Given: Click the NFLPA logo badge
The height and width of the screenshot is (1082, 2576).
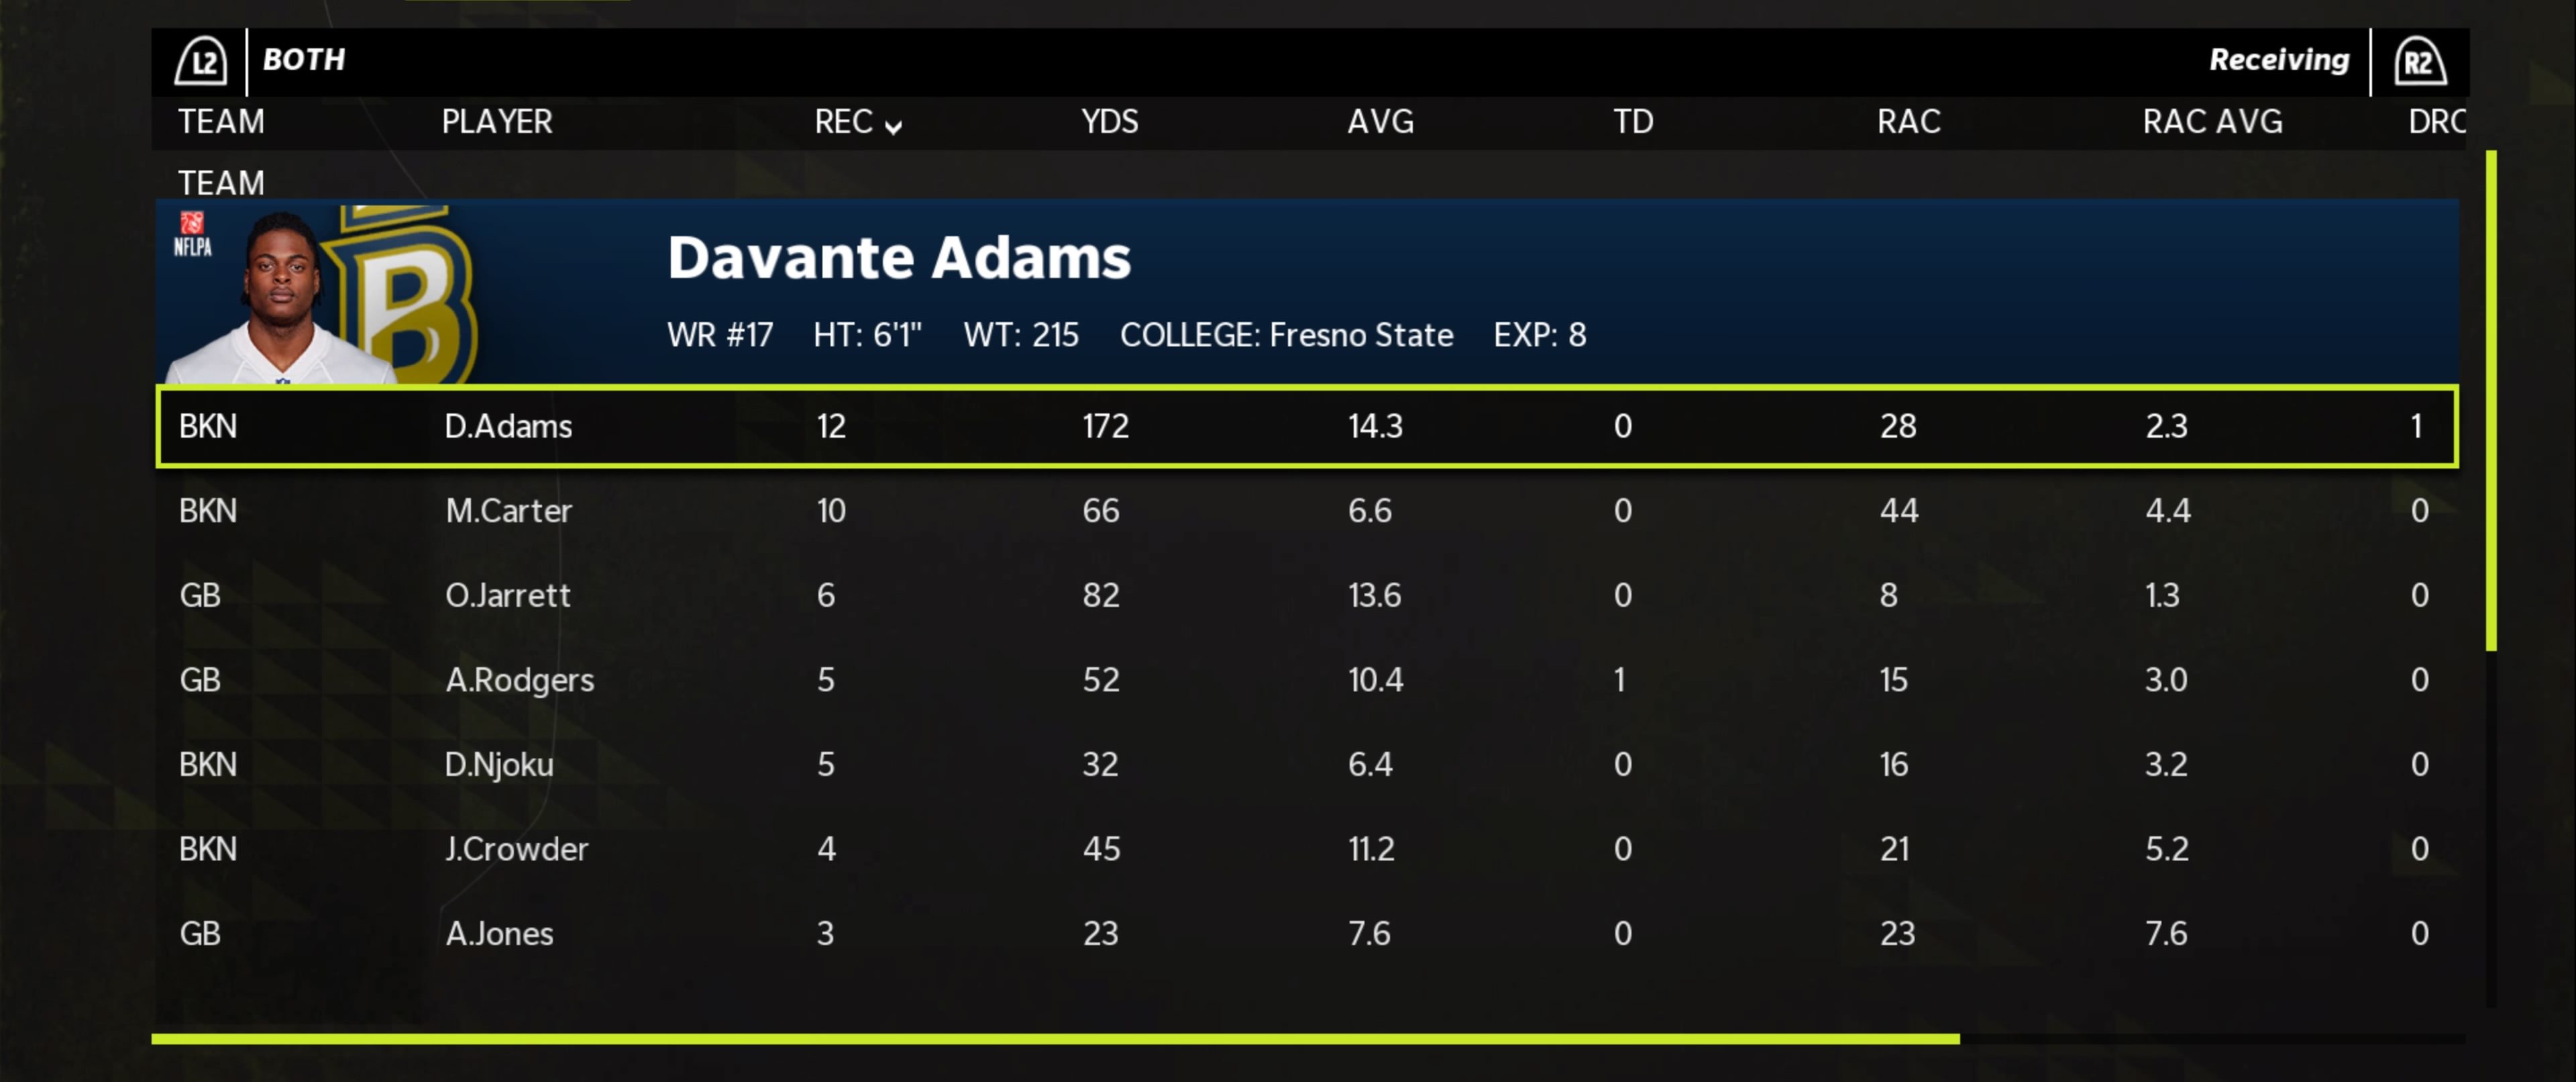Looking at the screenshot, I should pyautogui.click(x=192, y=234).
